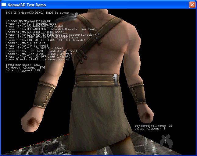Click the metal buckle on the waist belt

point(115,79)
